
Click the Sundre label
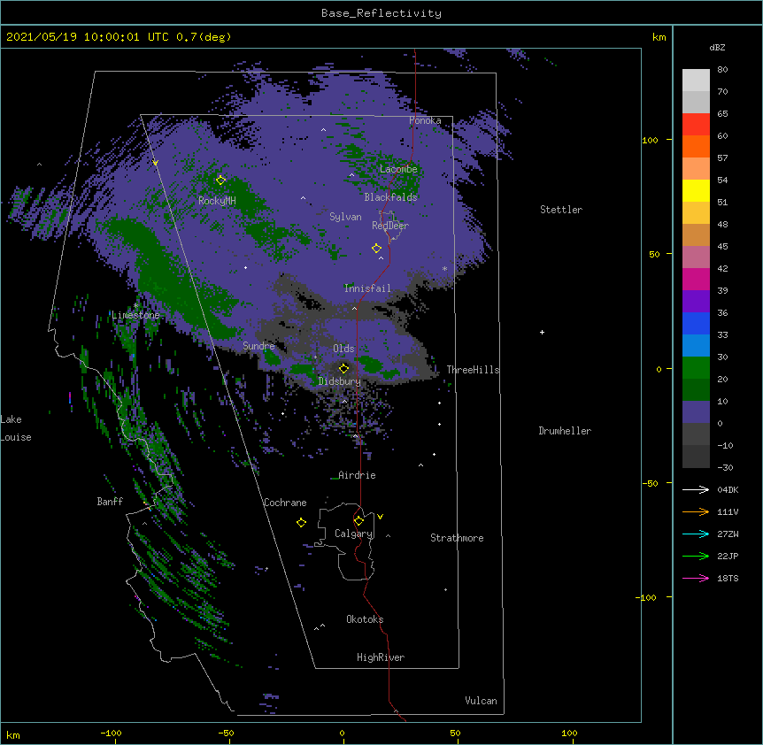pos(258,346)
